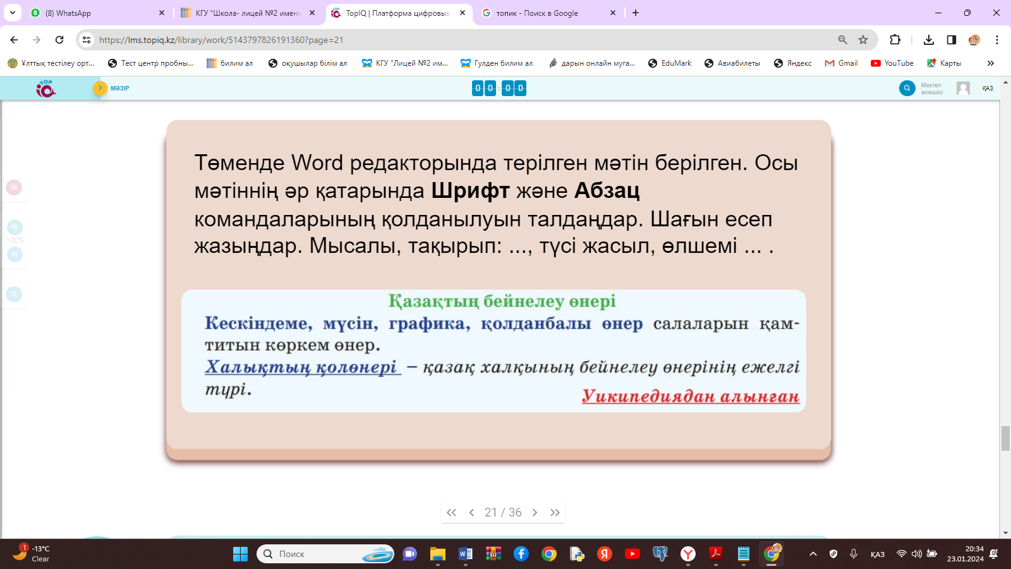Go to the first page of the lesson

pyautogui.click(x=451, y=513)
